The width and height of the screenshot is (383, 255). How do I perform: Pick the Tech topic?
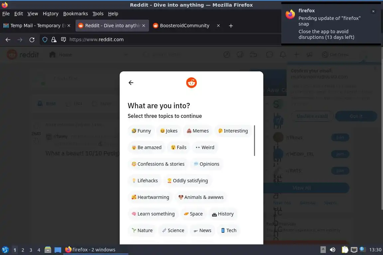coord(229,230)
